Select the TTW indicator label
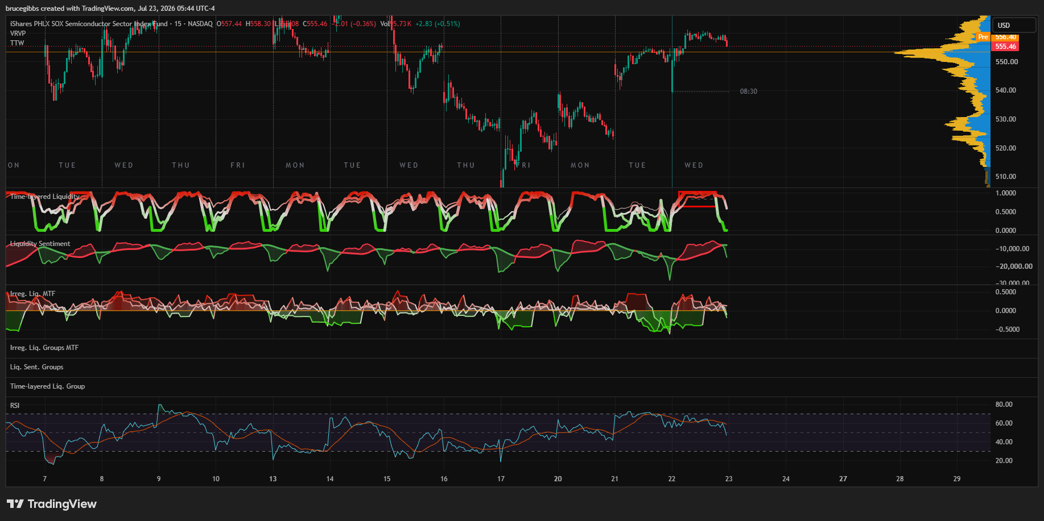 coord(17,43)
